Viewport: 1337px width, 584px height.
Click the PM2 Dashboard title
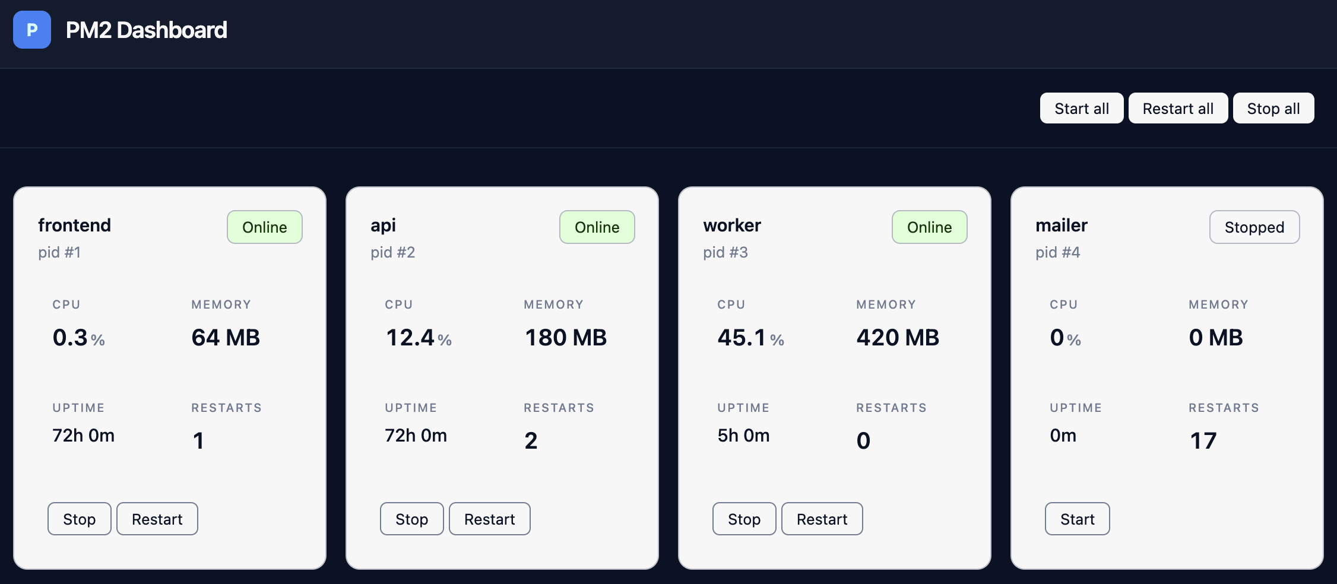click(x=146, y=30)
